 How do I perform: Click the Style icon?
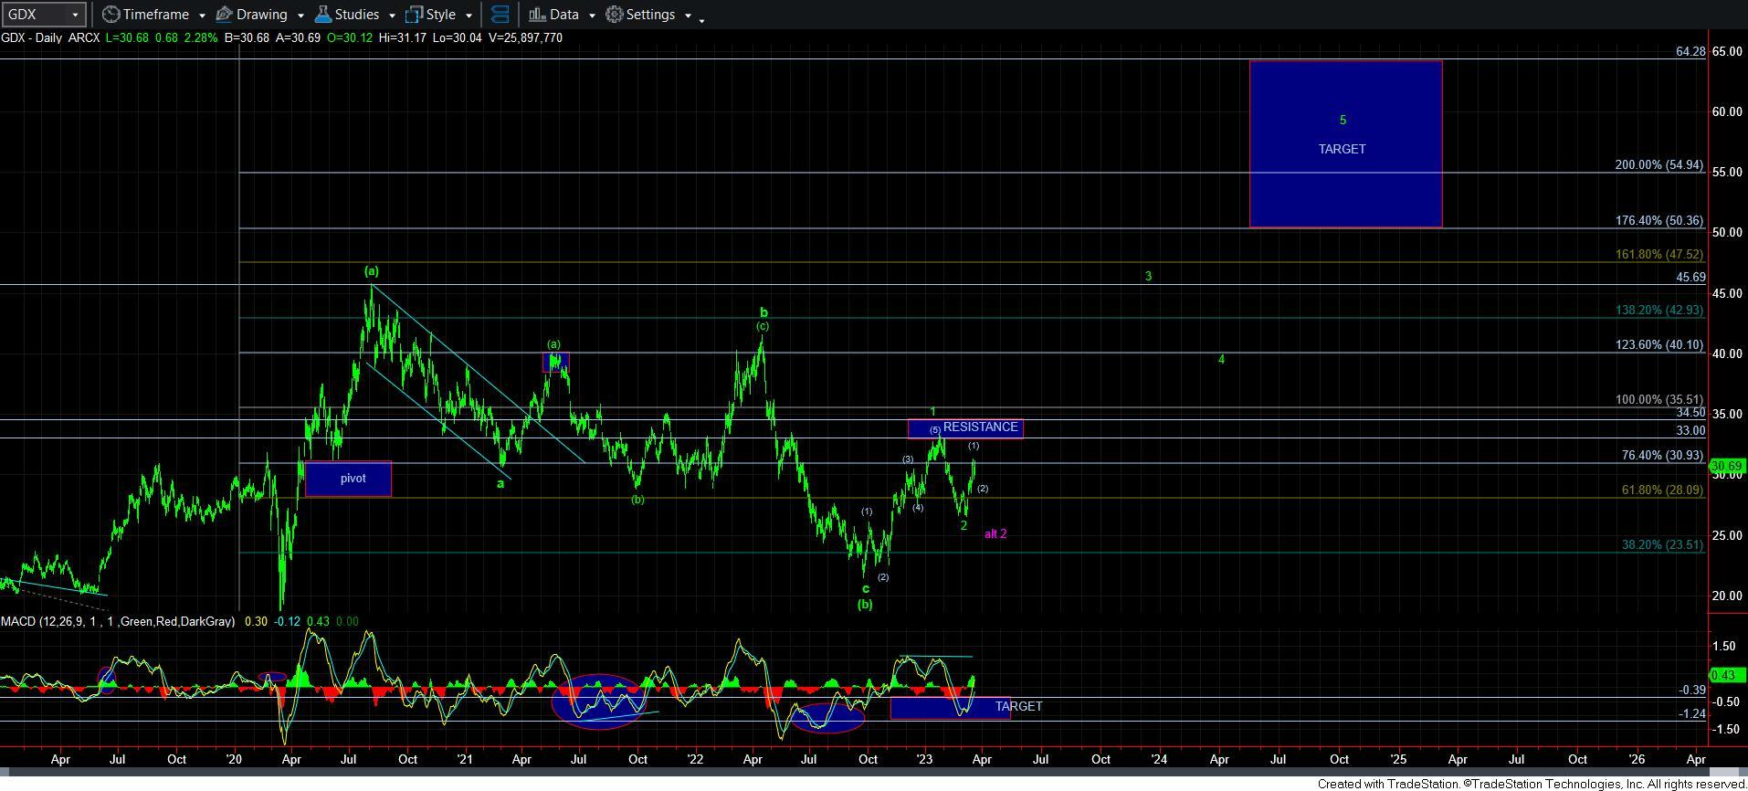click(x=414, y=15)
